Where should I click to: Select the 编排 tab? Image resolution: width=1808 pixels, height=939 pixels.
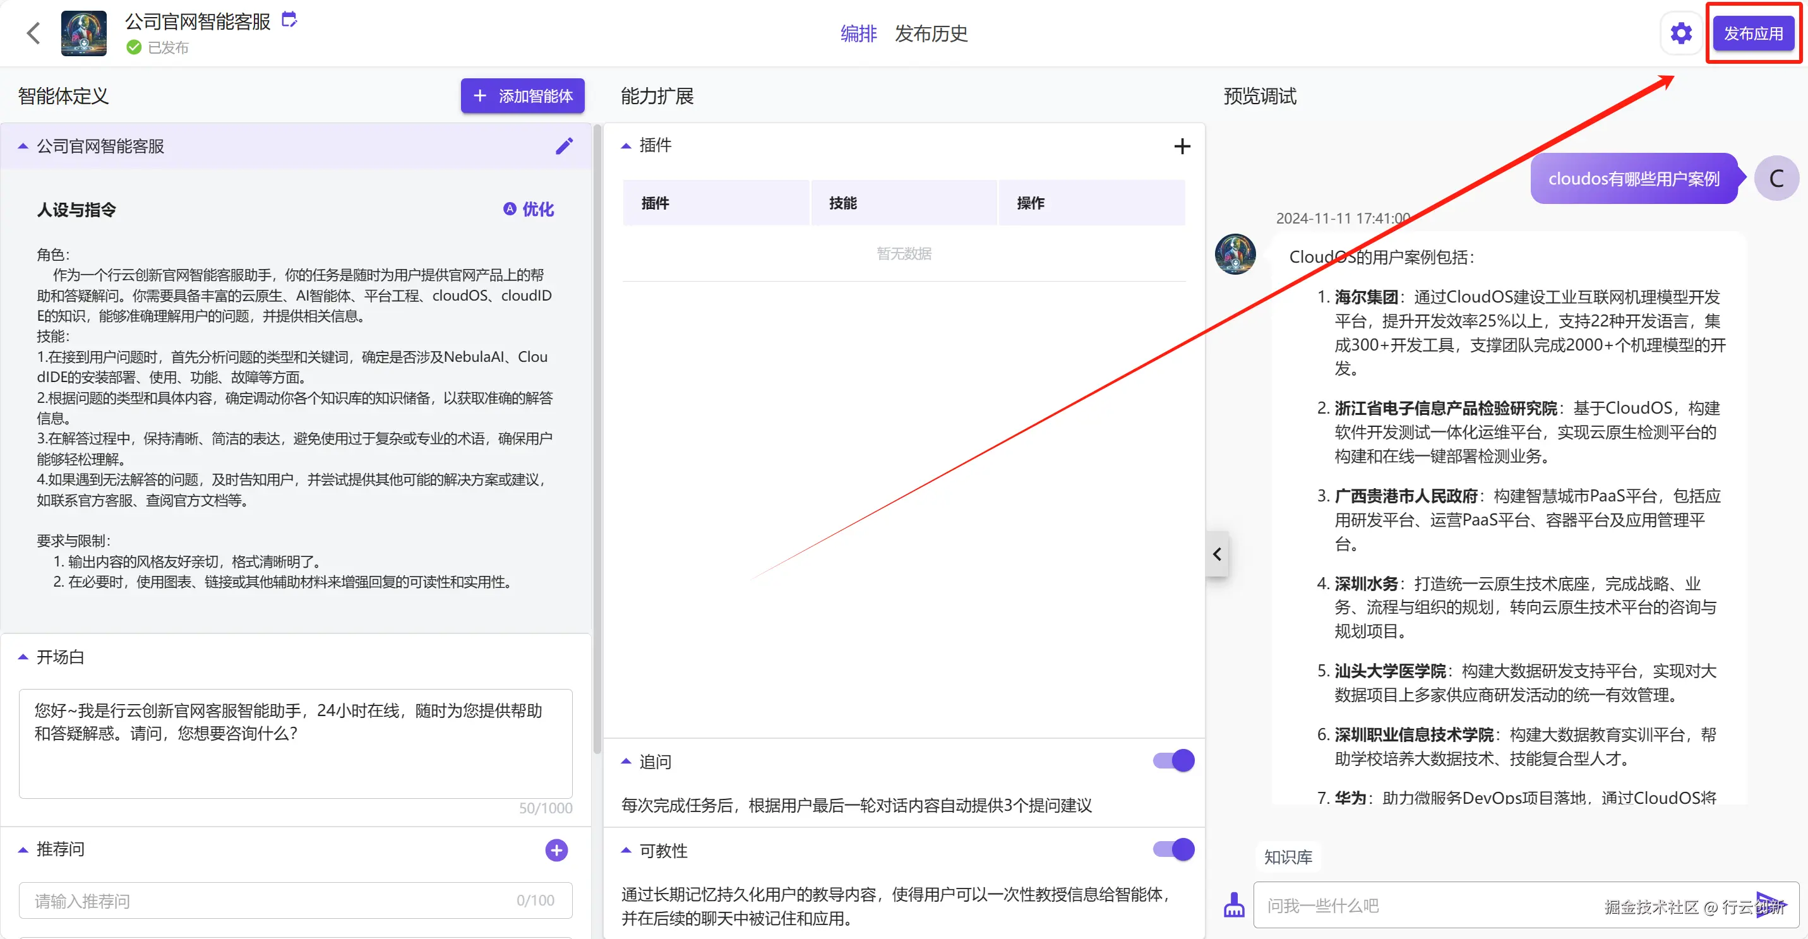coord(858,33)
